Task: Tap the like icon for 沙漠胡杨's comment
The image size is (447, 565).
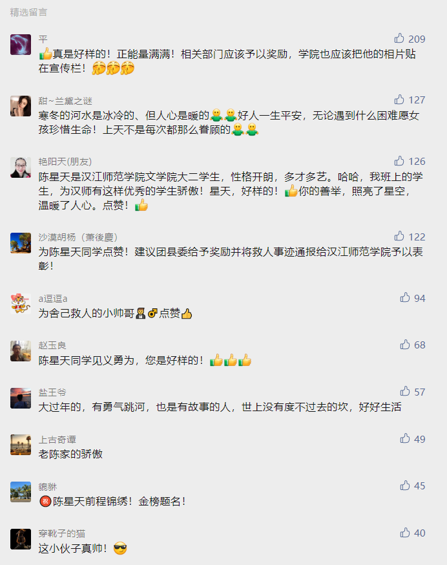Action: pyautogui.click(x=399, y=236)
